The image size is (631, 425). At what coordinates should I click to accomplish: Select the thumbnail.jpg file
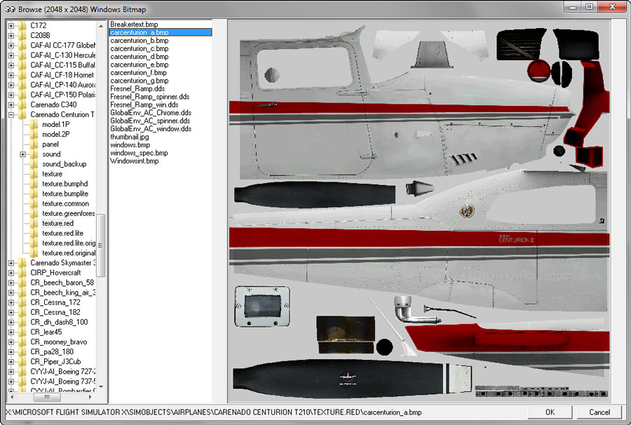point(130,137)
